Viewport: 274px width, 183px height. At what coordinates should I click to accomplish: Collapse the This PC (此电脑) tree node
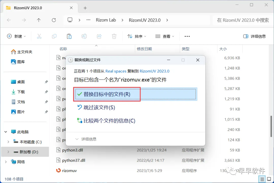click(x=6, y=132)
